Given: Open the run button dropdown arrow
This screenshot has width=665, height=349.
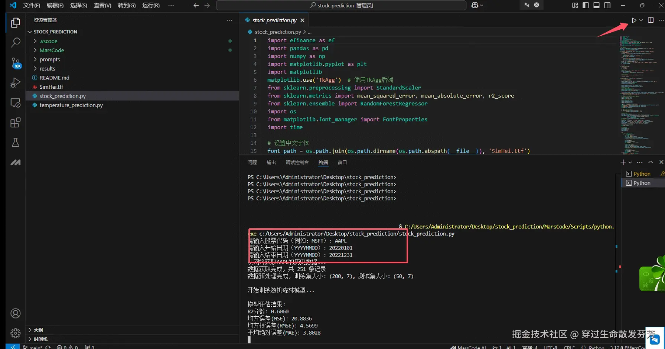Looking at the screenshot, I should tap(641, 20).
